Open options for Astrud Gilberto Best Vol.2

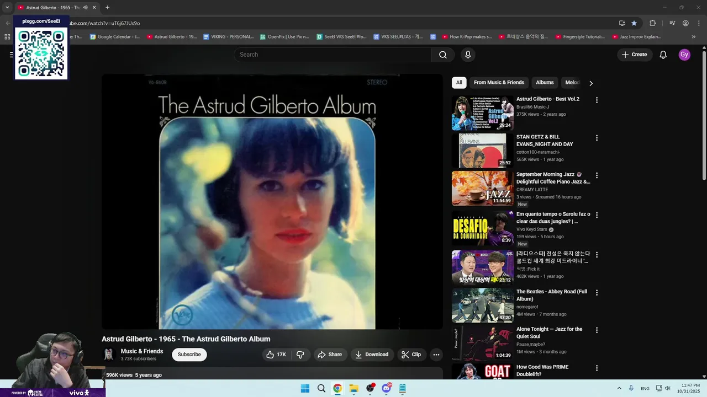(x=597, y=100)
